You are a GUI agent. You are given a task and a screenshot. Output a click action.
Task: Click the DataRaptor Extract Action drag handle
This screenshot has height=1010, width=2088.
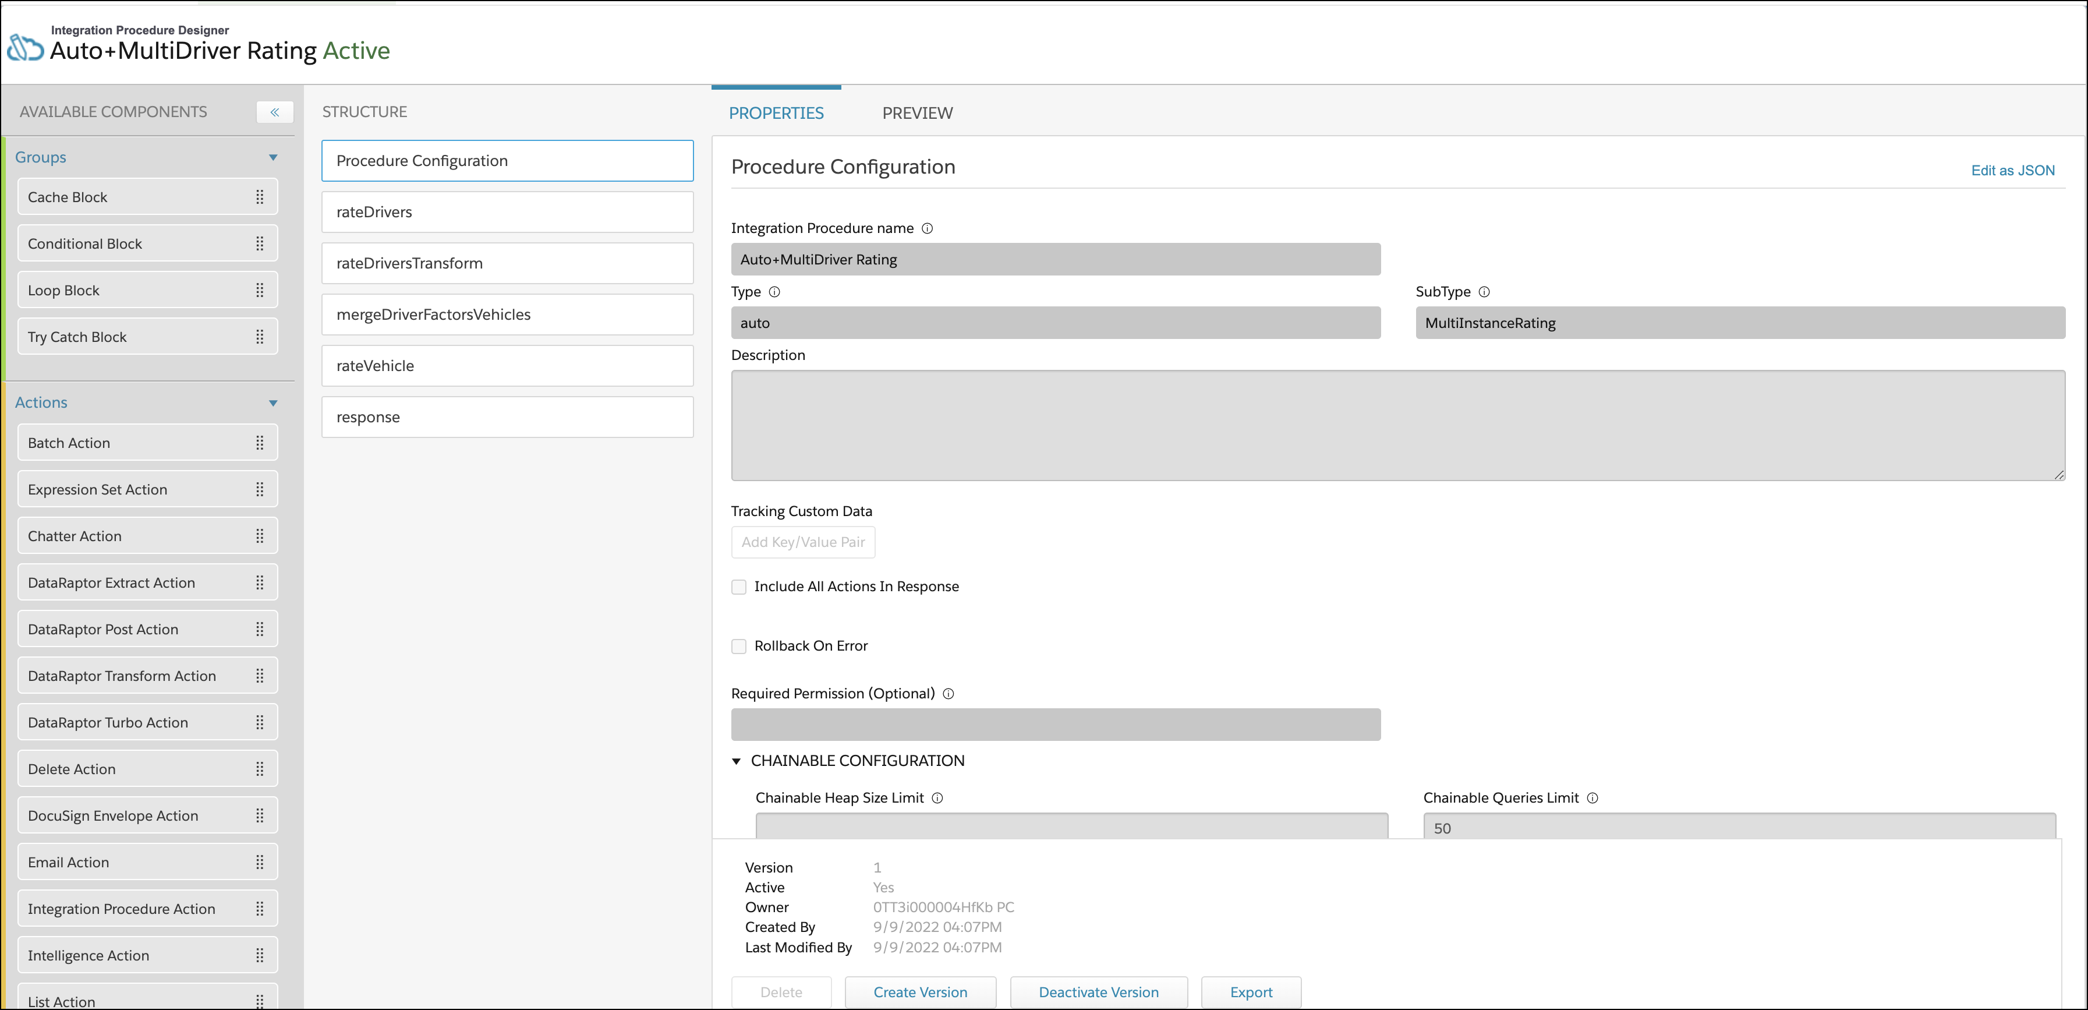pos(259,582)
